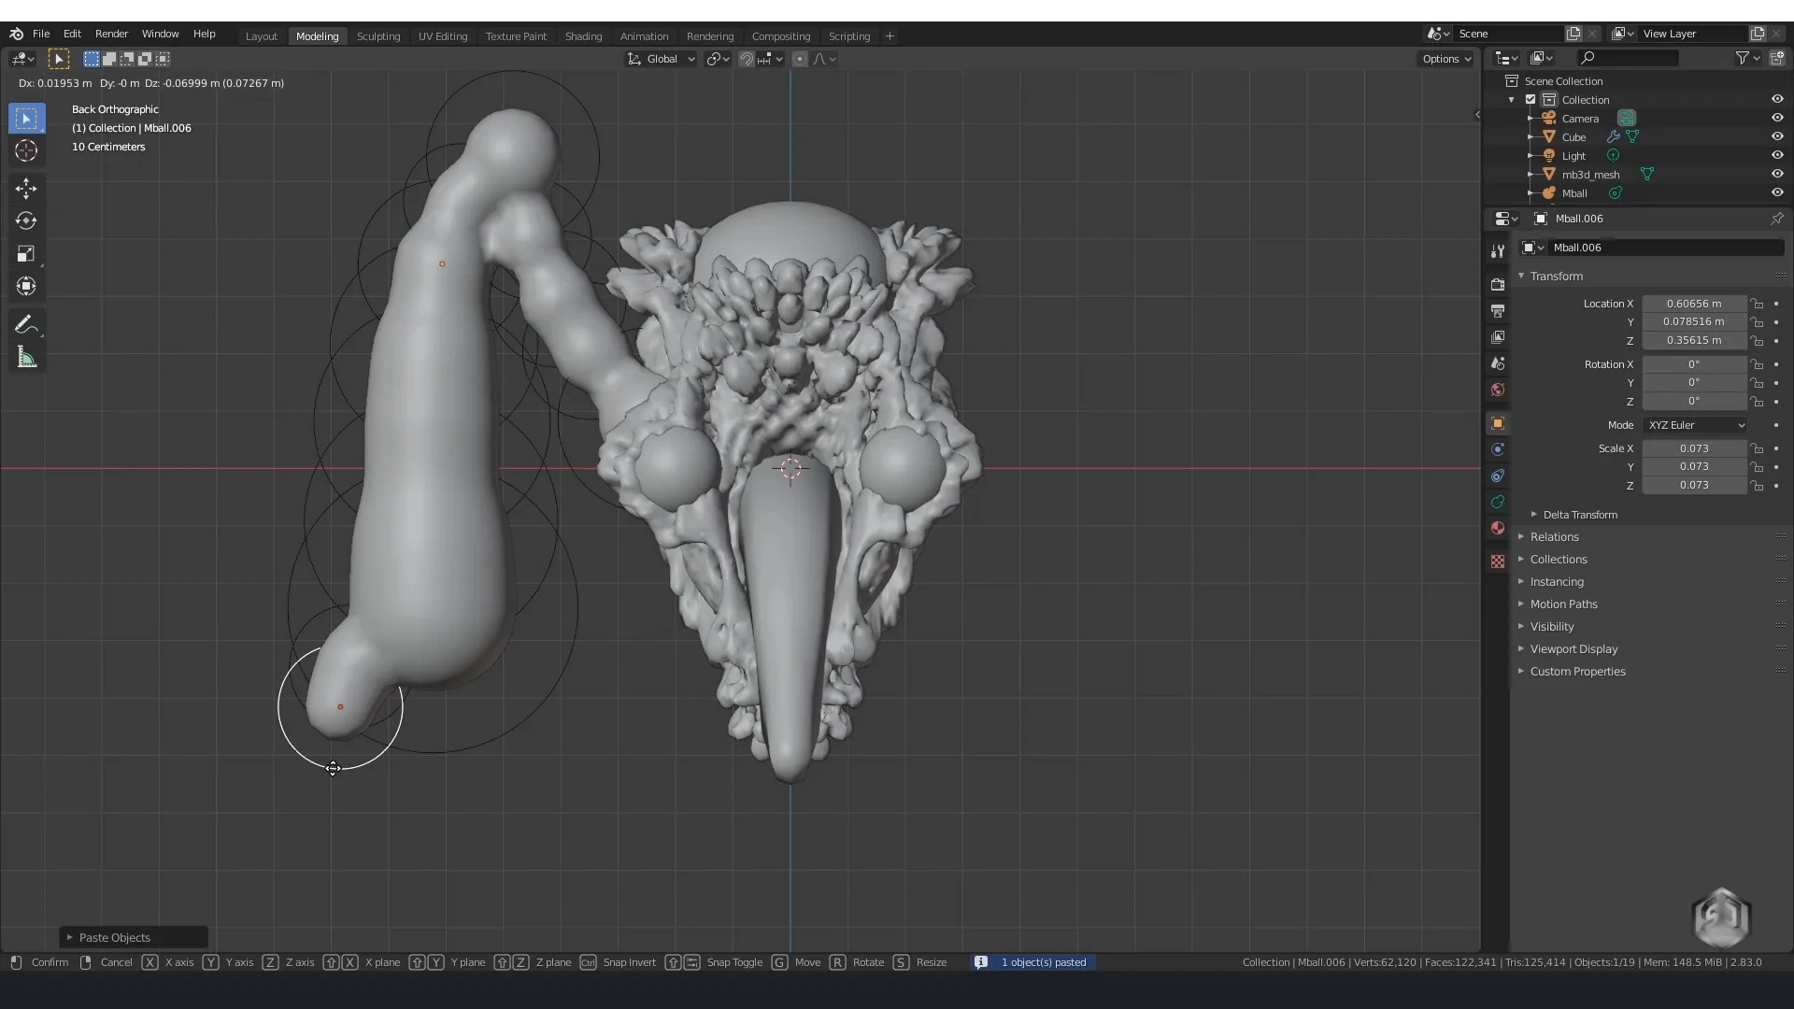Activate the Cursor tool in toolbar
The height and width of the screenshot is (1009, 1794).
(26, 150)
